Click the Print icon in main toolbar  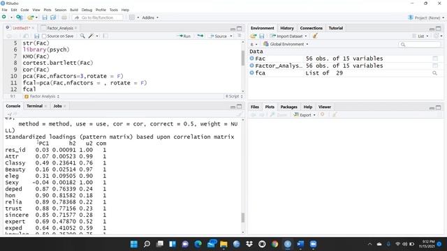tap(64, 17)
